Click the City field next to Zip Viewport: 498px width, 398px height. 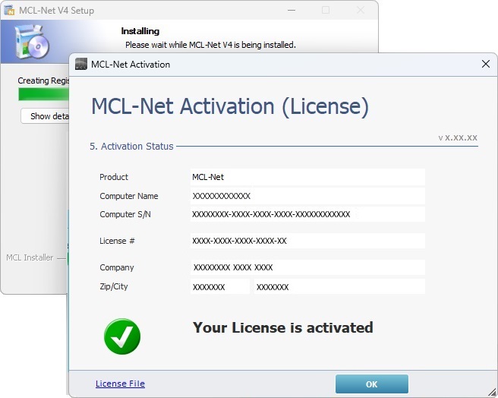click(x=339, y=287)
